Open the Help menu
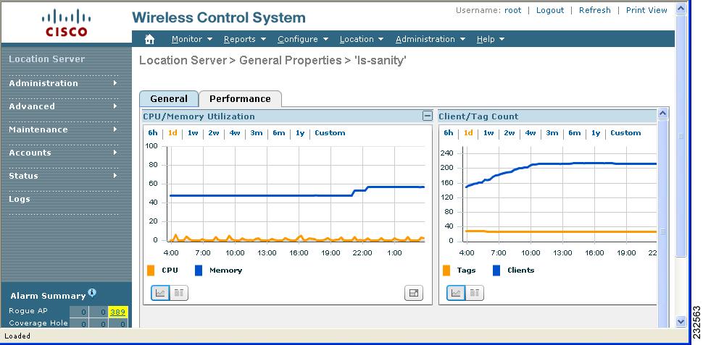This screenshot has width=703, height=345. tap(491, 39)
